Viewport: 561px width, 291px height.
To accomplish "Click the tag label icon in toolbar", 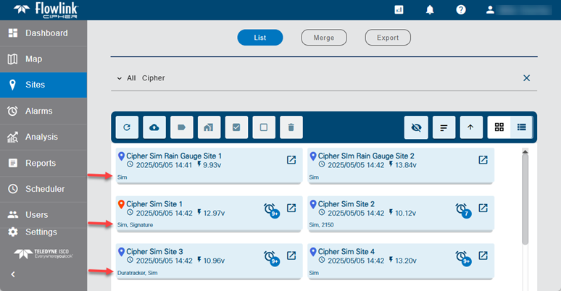I will point(181,127).
